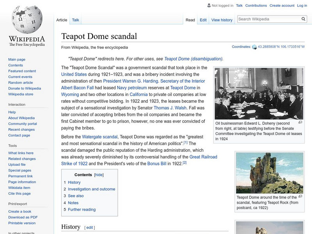Click the Wikipedia globe logo
Screen dimensions: 312x234
[x=27, y=19]
